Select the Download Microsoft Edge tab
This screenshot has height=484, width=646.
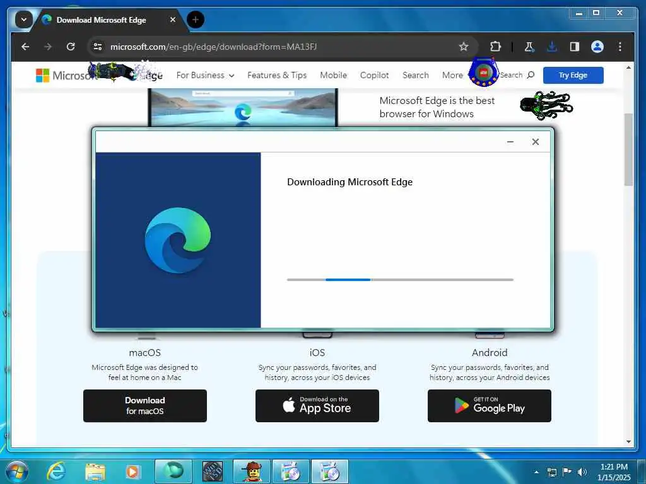pyautogui.click(x=109, y=20)
